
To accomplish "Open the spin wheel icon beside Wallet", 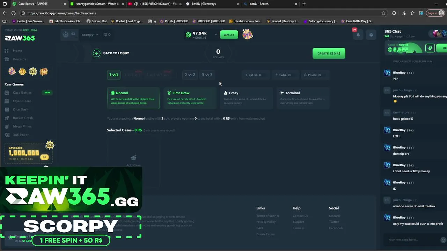I will [247, 35].
